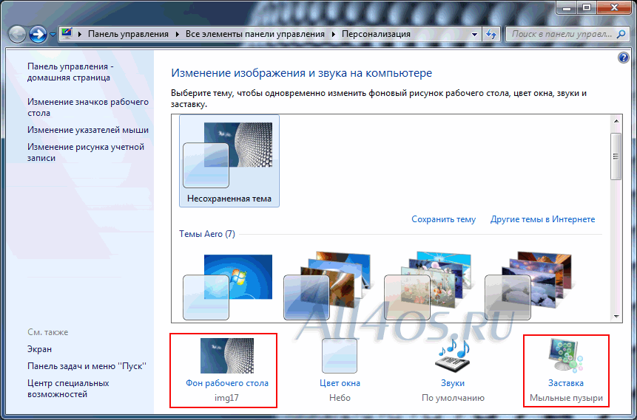Click 'Темы Aero (7)' group header
This screenshot has height=420, width=637.
[x=206, y=234]
